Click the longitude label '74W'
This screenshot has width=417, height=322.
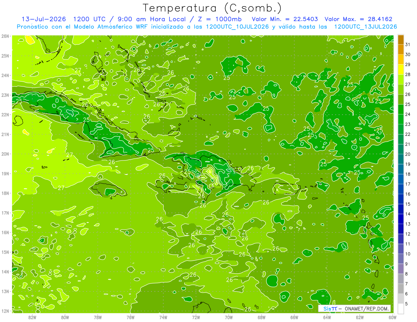pos(163,317)
